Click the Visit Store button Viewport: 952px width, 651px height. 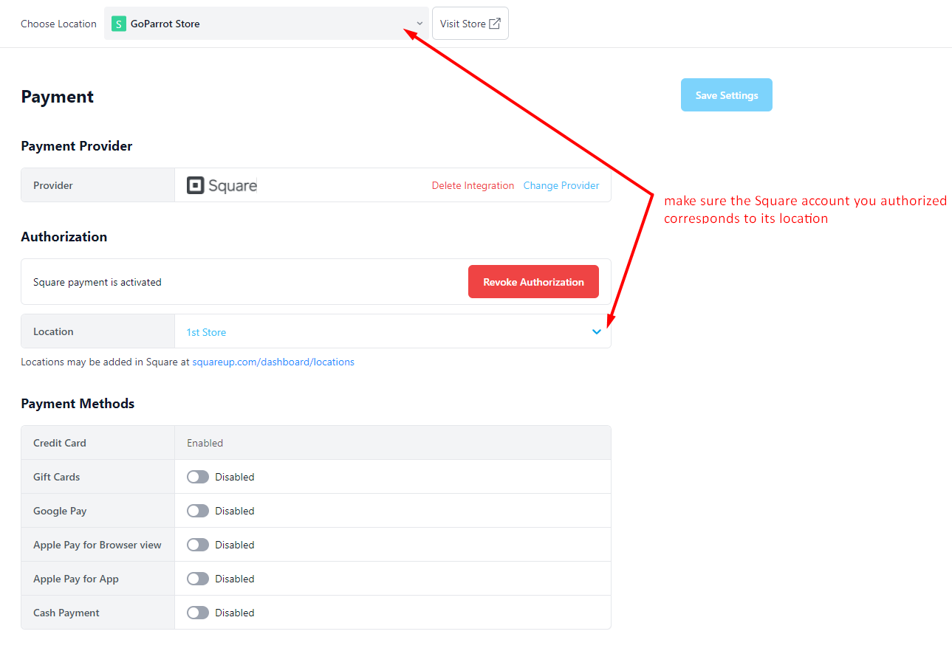point(470,24)
